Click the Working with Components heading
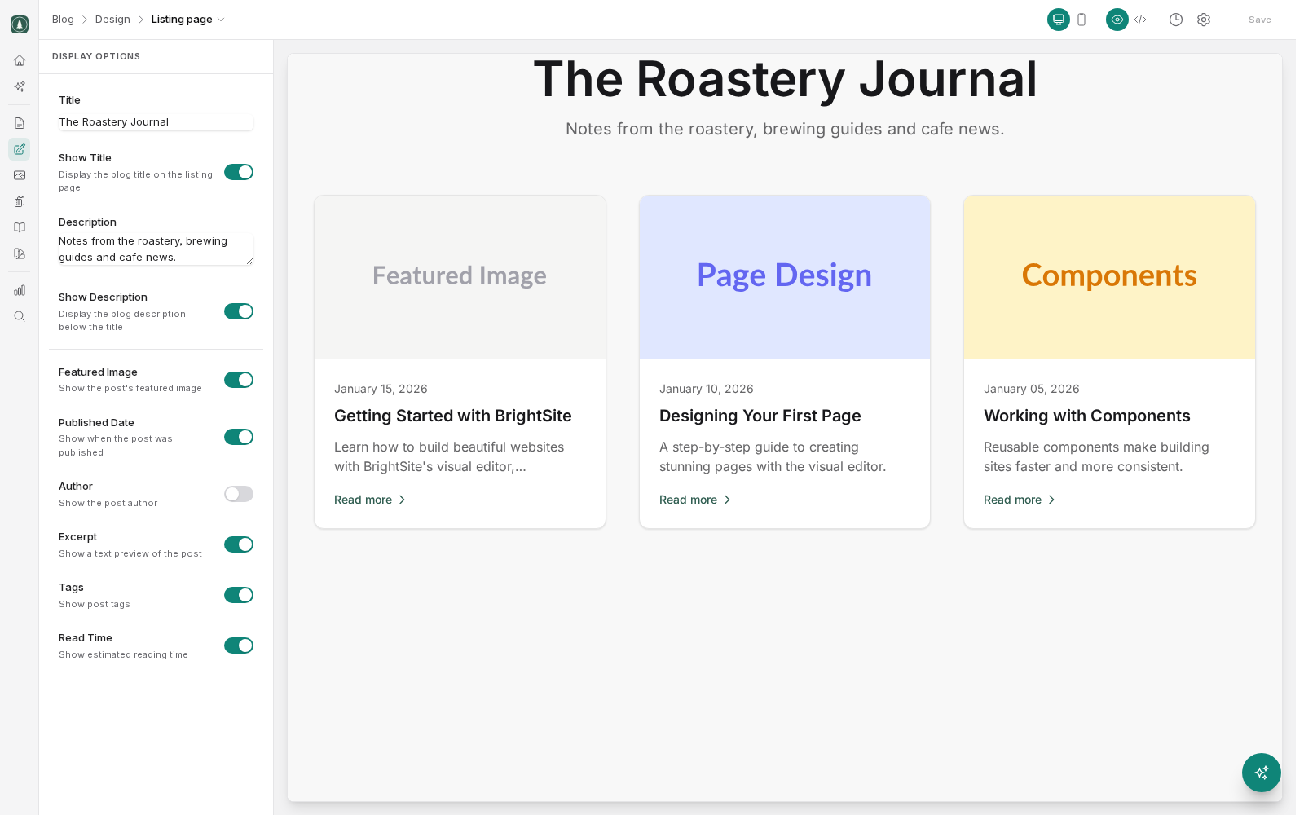 tap(1087, 416)
